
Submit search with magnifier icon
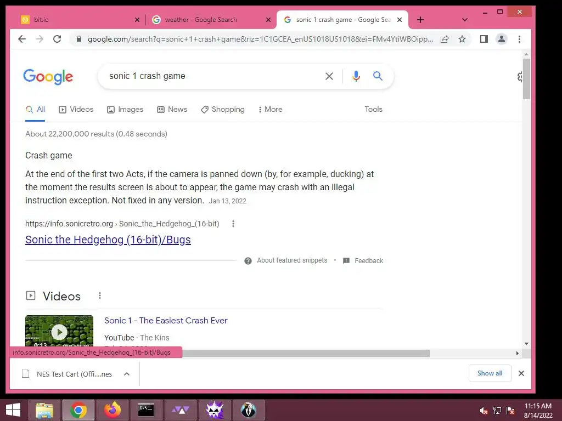coord(378,76)
